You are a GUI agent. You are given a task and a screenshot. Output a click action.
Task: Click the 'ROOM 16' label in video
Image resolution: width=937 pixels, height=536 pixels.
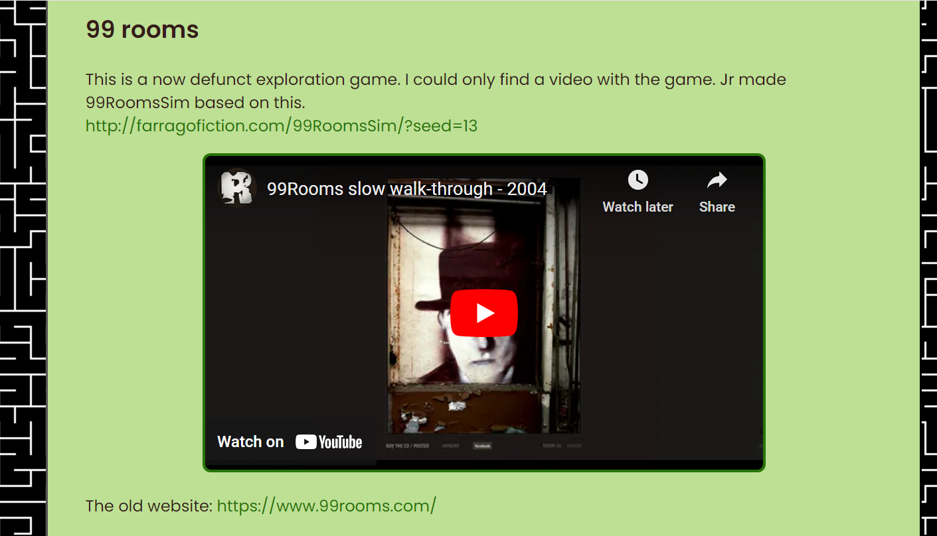click(552, 446)
